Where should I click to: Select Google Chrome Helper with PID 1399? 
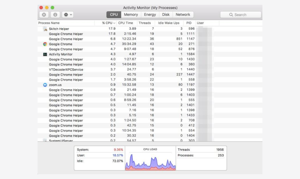(150, 90)
